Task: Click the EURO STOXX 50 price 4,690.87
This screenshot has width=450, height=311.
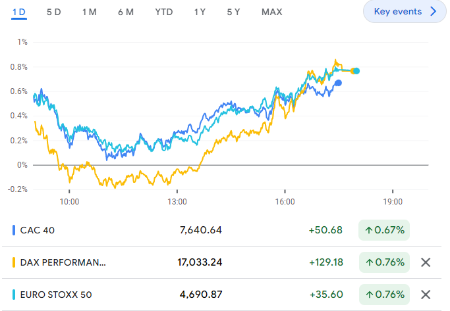Action: pyautogui.click(x=201, y=295)
